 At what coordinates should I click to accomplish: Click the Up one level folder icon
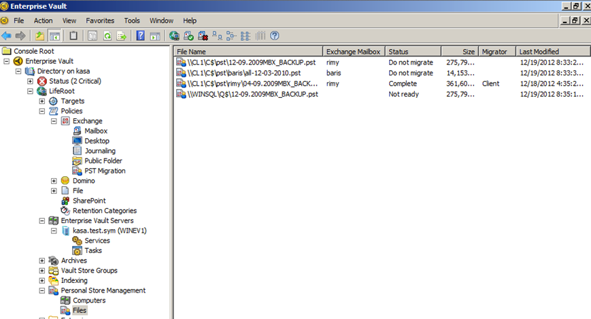pos(39,36)
